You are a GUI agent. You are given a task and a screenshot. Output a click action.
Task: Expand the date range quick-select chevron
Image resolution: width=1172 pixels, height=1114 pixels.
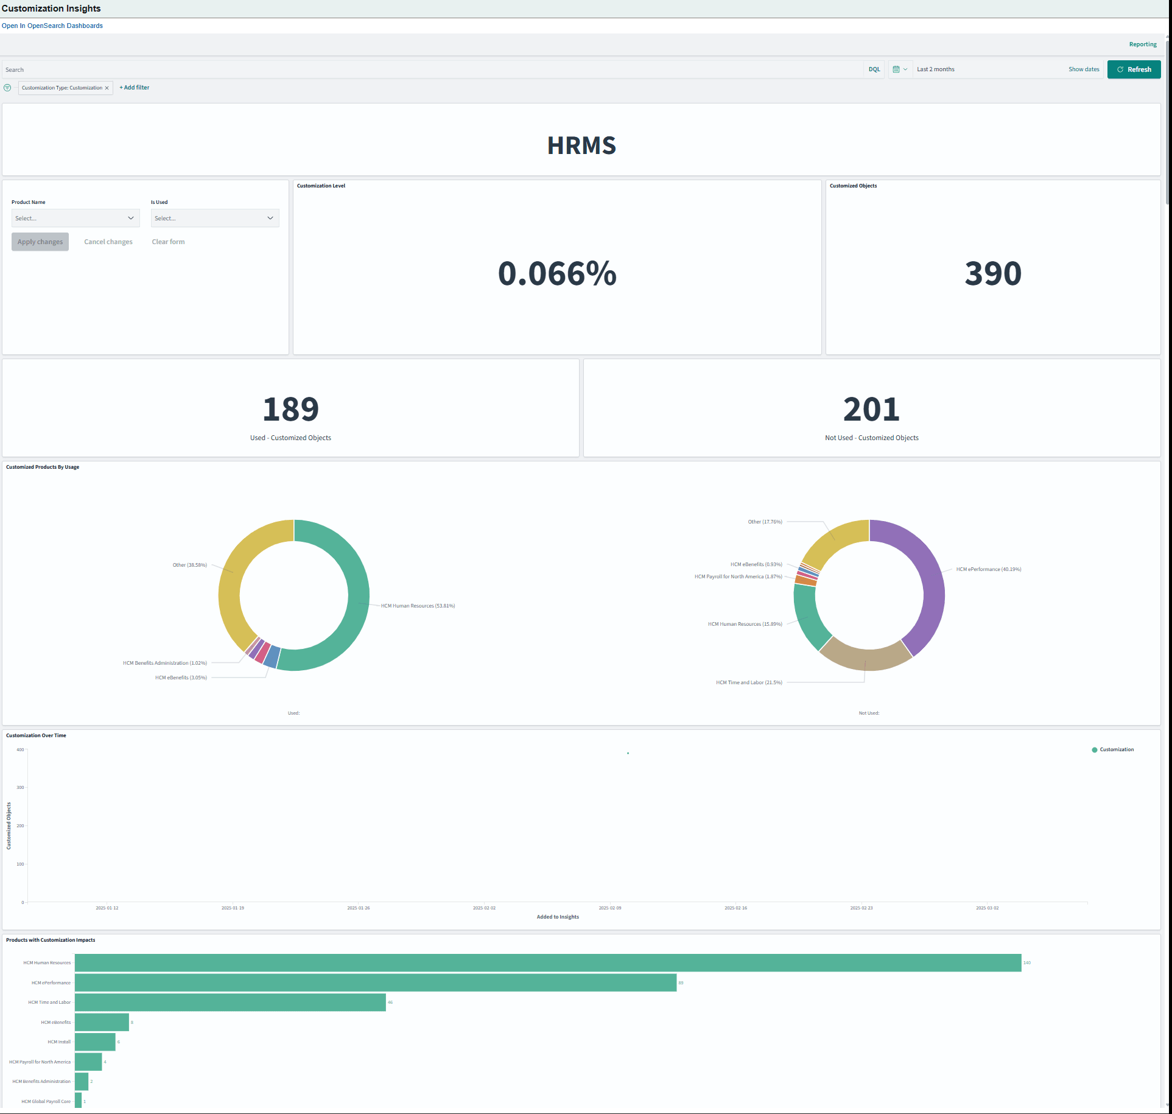point(906,69)
